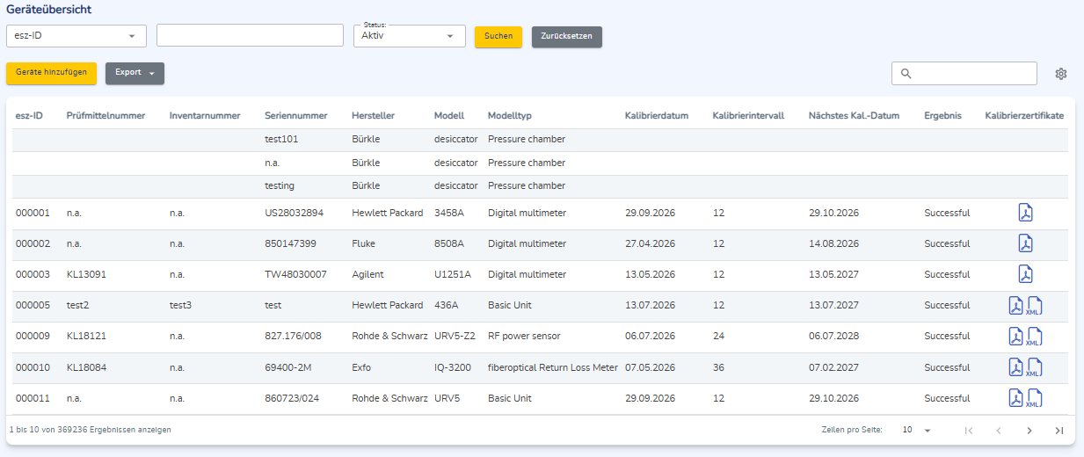Image resolution: width=1084 pixels, height=457 pixels.
Task: Sort by Nächstes Kal.-Datum column header
Action: 854,115
